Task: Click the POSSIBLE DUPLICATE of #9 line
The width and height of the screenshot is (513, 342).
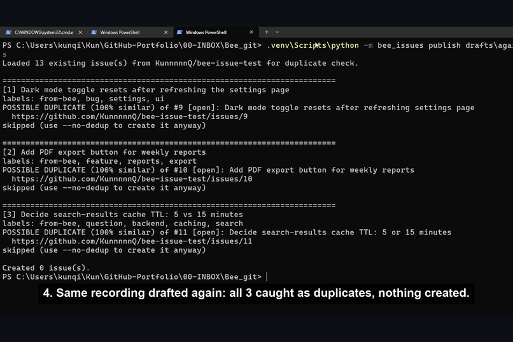Action: [238, 108]
